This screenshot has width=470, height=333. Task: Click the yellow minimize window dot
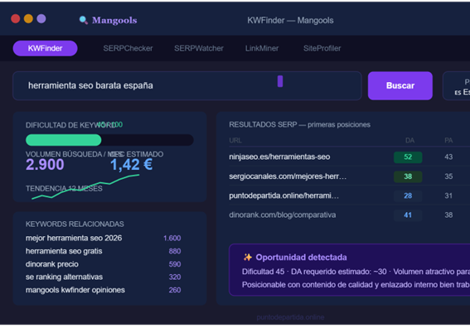[x=28, y=18]
